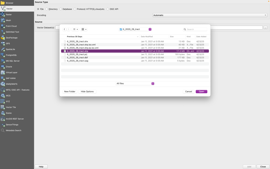Select the tl_2020_29_tract.dbf file
Image resolution: width=270 pixels, height=169 pixels.
click(x=78, y=58)
